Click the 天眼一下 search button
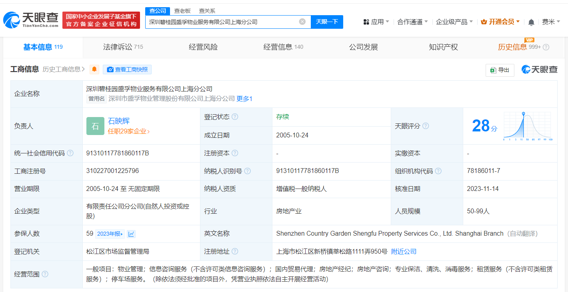 327,22
